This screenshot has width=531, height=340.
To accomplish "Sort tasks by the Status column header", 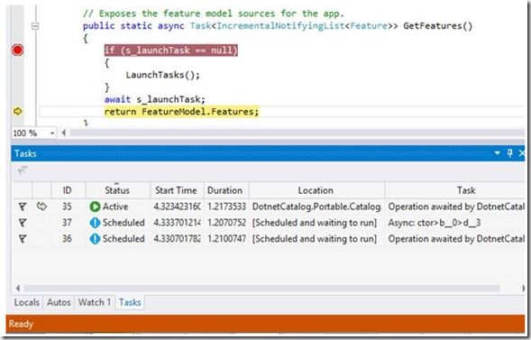I will point(117,190).
